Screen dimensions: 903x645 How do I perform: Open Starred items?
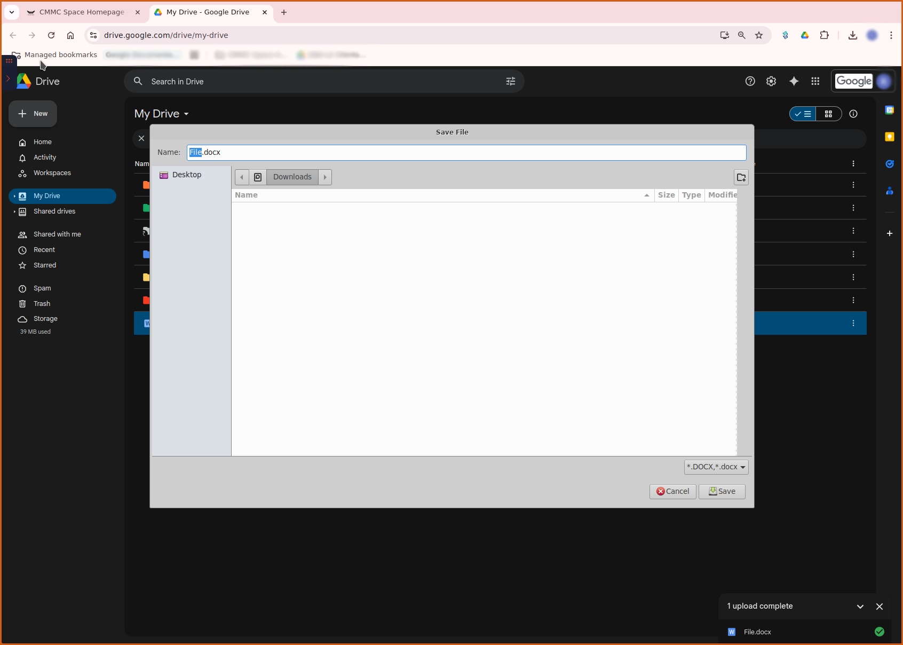(x=45, y=265)
